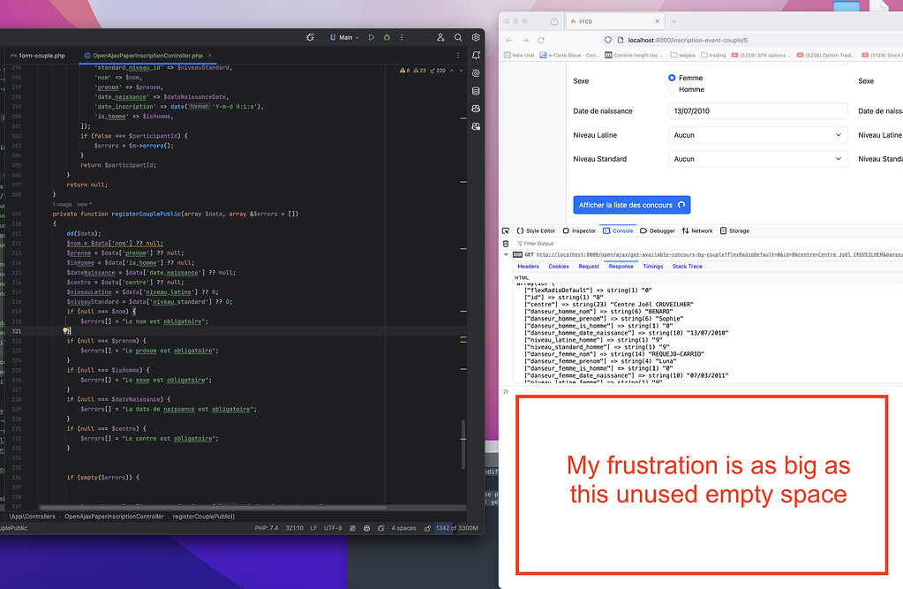Open the Database tool window icon
The width and height of the screenshot is (903, 589).
(x=476, y=91)
